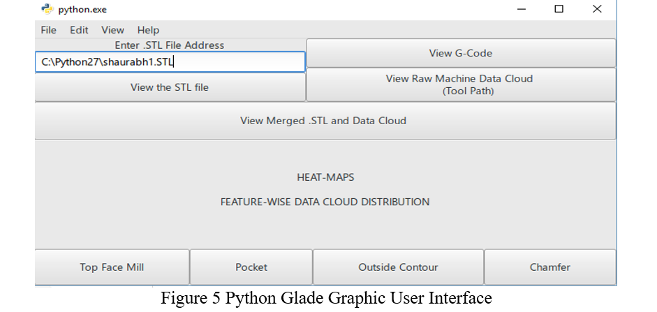
Task: Open the Edit menu
Action: click(x=79, y=30)
